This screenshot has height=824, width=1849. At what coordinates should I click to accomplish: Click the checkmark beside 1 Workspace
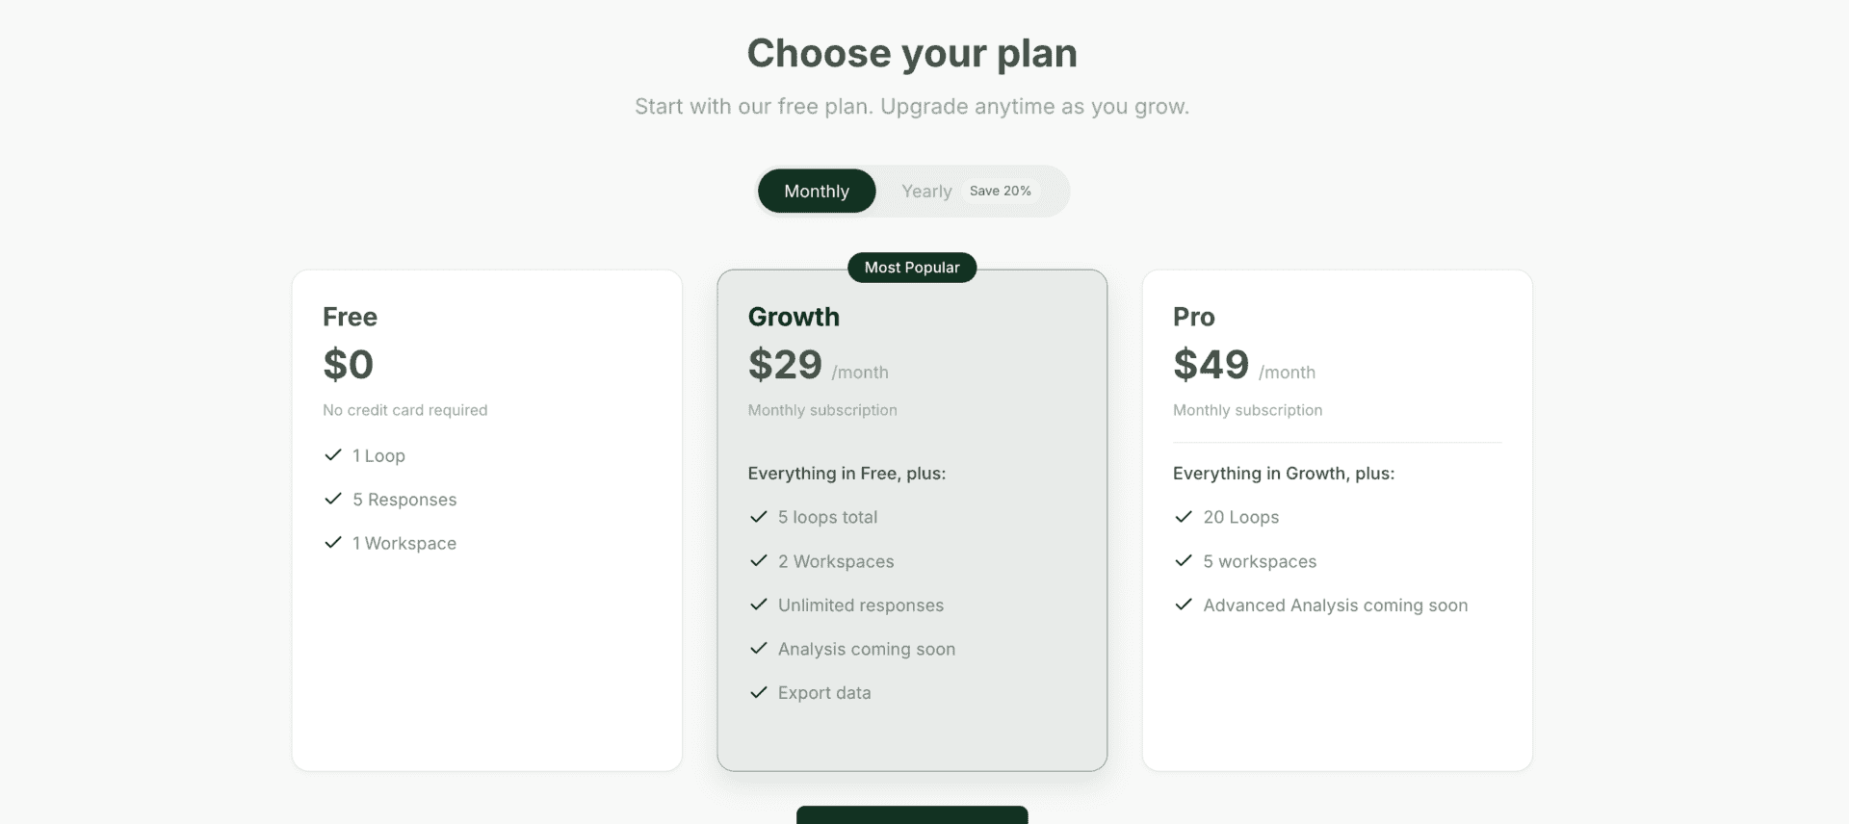pos(333,542)
